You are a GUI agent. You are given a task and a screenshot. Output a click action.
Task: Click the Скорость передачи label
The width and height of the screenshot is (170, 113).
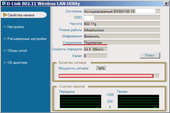tap(67, 49)
